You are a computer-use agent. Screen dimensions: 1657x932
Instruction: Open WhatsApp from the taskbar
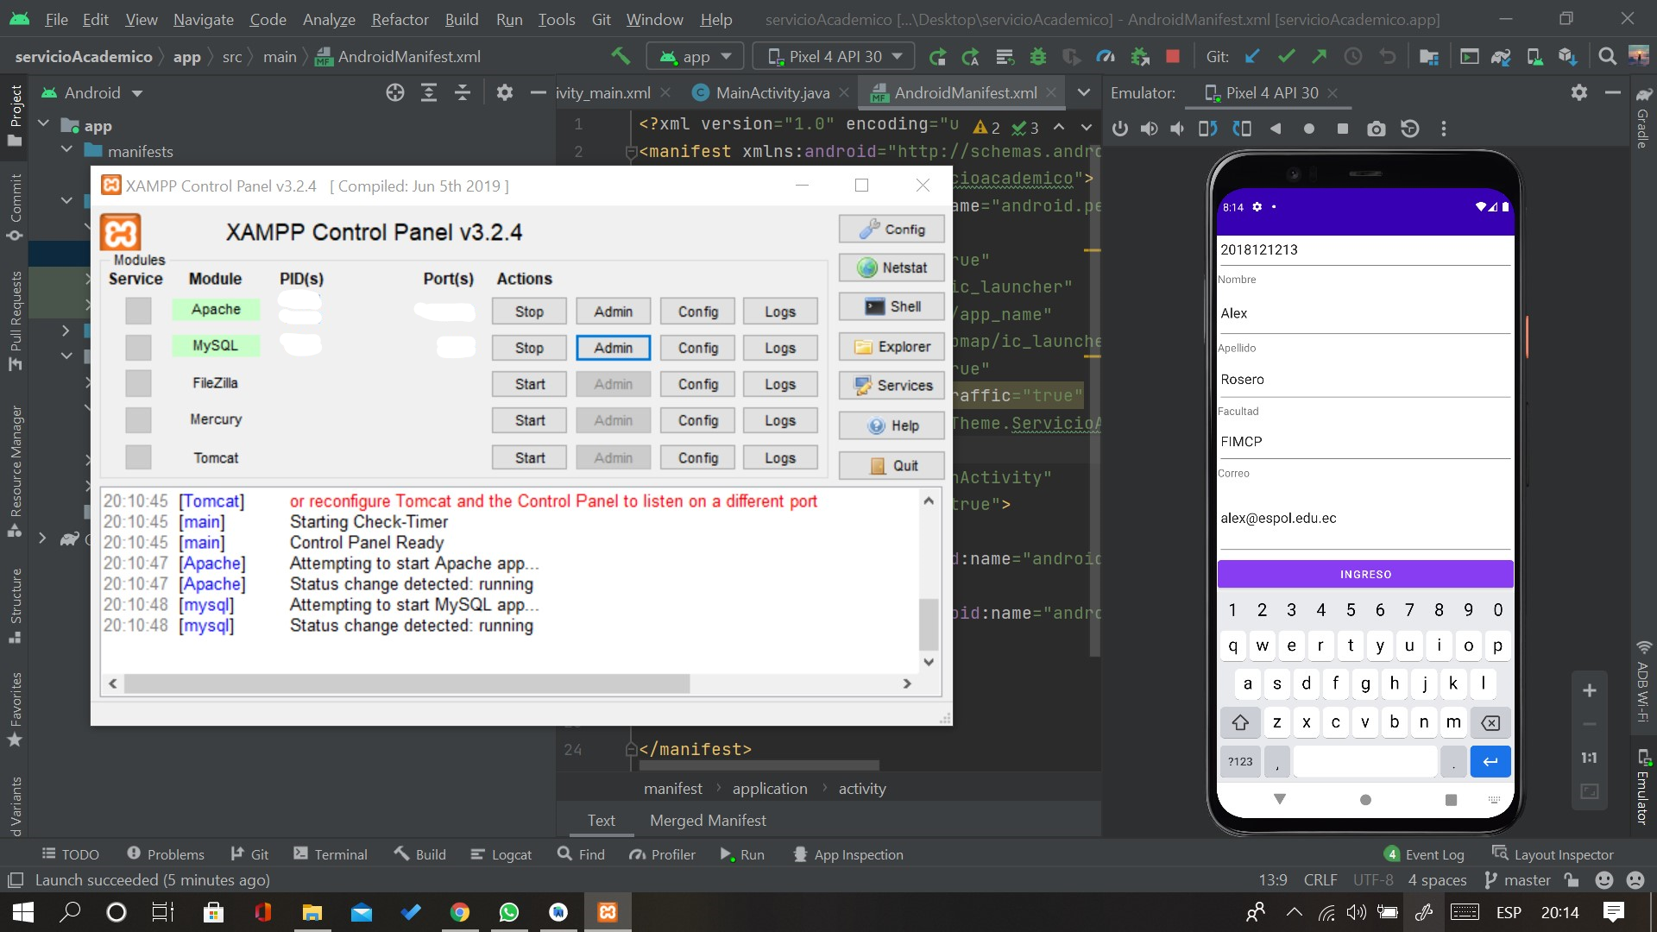pos(509,912)
